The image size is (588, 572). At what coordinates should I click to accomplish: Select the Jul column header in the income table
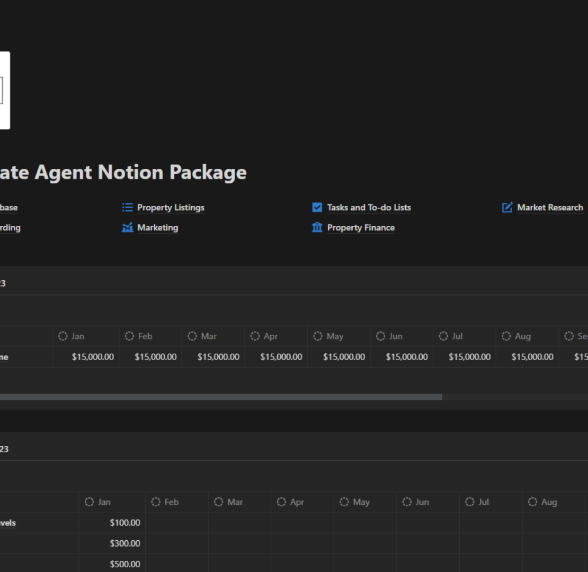coord(464,336)
